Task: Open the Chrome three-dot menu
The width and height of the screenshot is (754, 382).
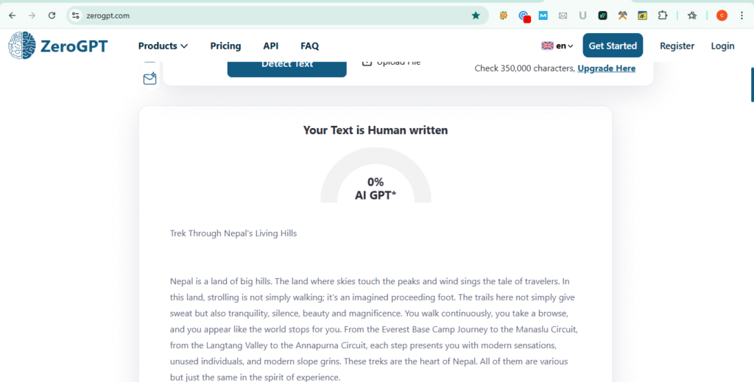Action: 741,15
